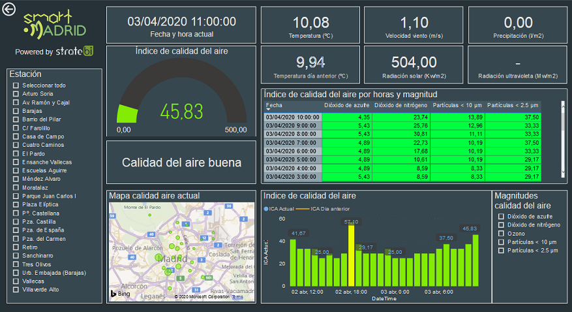This screenshot has width=572, height=312.
Task: Select the Retiro station checkbox
Action: [16, 247]
